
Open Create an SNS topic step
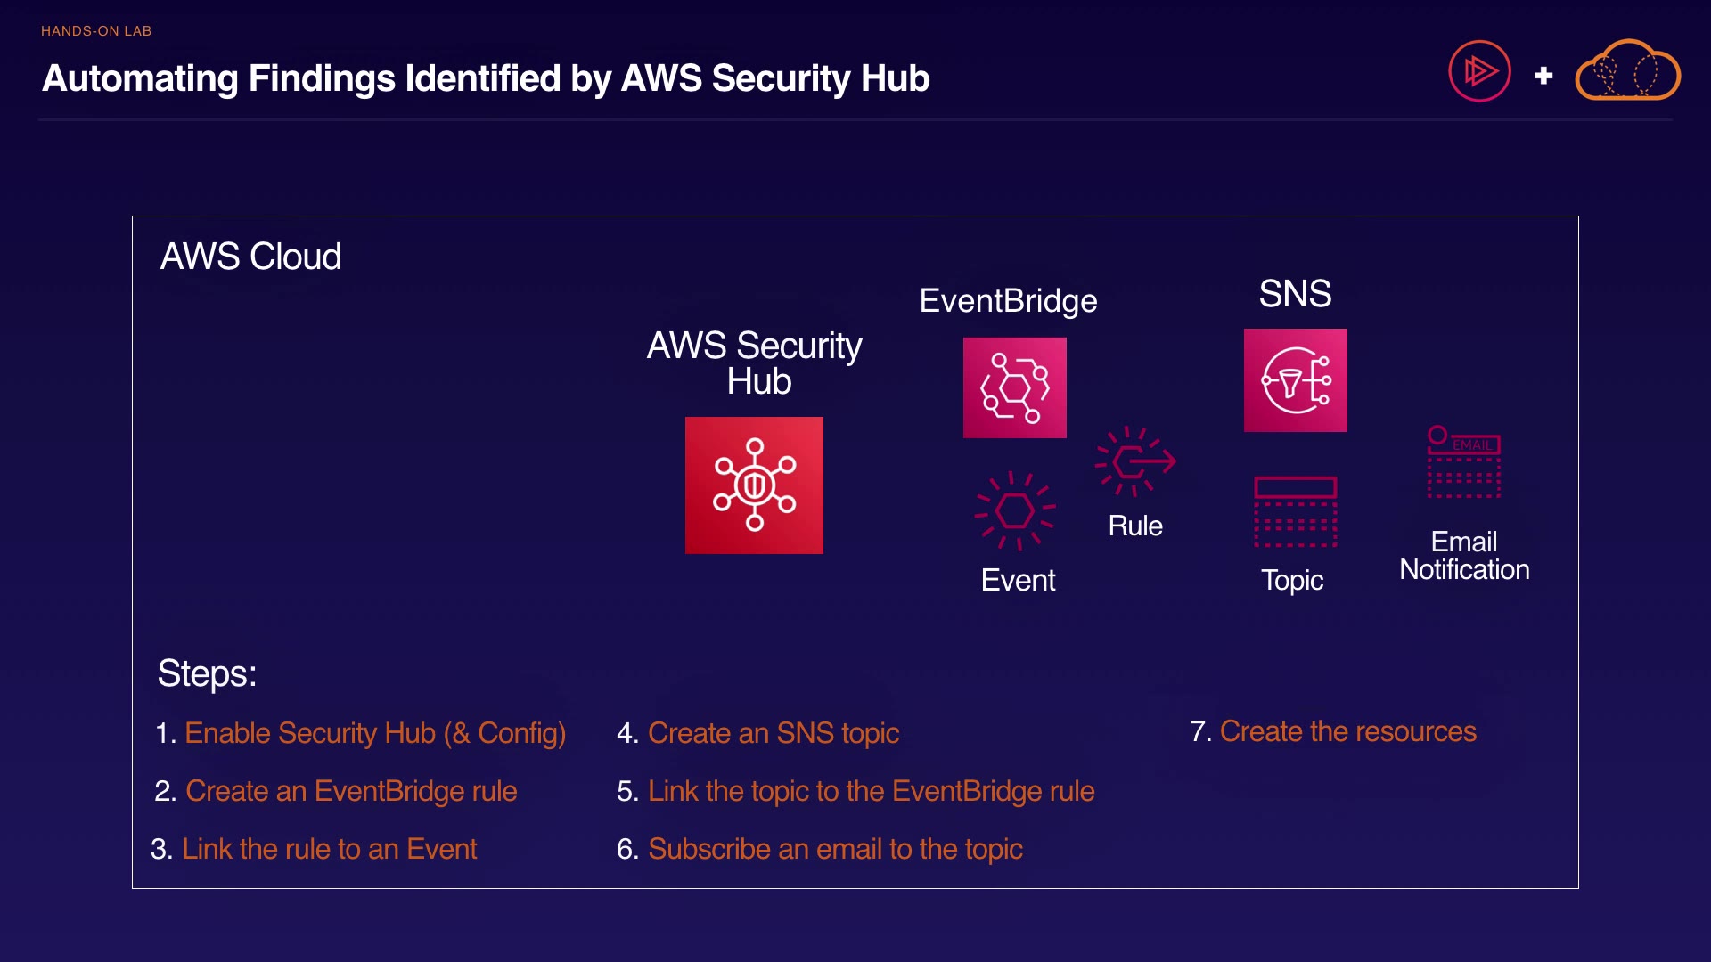[x=773, y=733]
